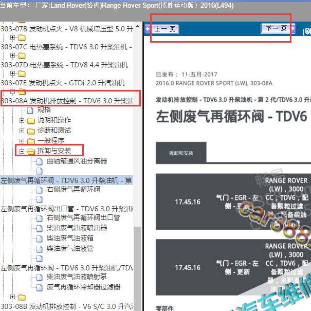
Task: Click folder icon beside 一般程序
Action: click(x=31, y=141)
